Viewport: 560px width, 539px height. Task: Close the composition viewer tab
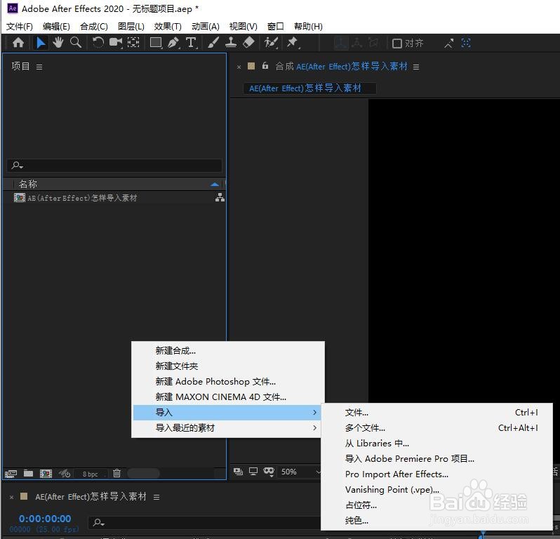pyautogui.click(x=239, y=67)
